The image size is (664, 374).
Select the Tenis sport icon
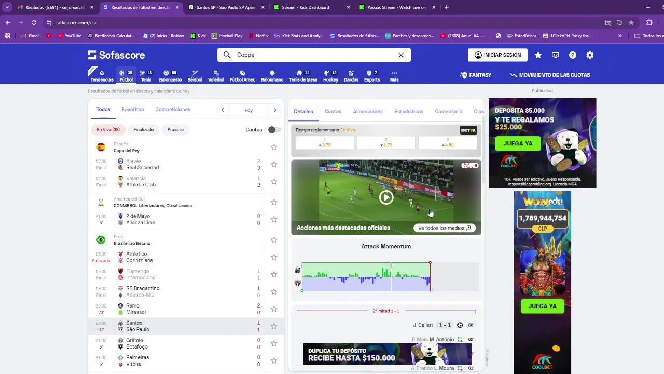click(x=146, y=76)
